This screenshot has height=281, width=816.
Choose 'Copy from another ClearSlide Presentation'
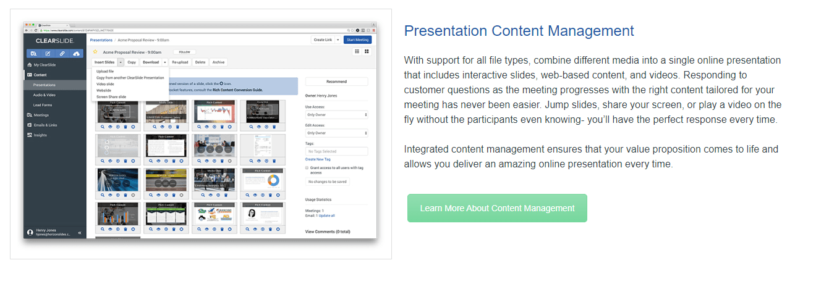click(130, 78)
